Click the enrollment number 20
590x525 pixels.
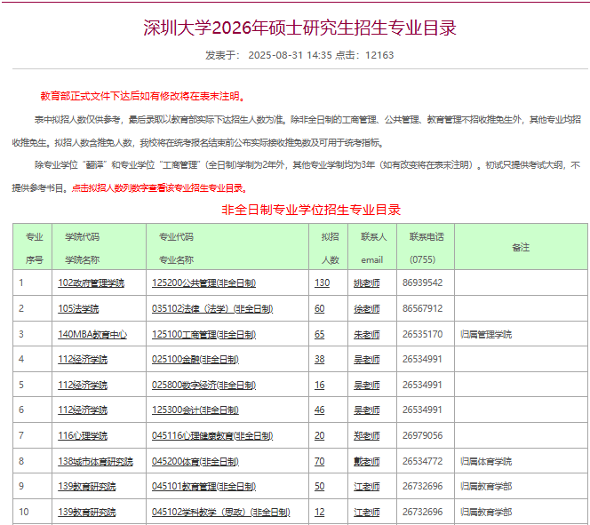[x=320, y=435]
